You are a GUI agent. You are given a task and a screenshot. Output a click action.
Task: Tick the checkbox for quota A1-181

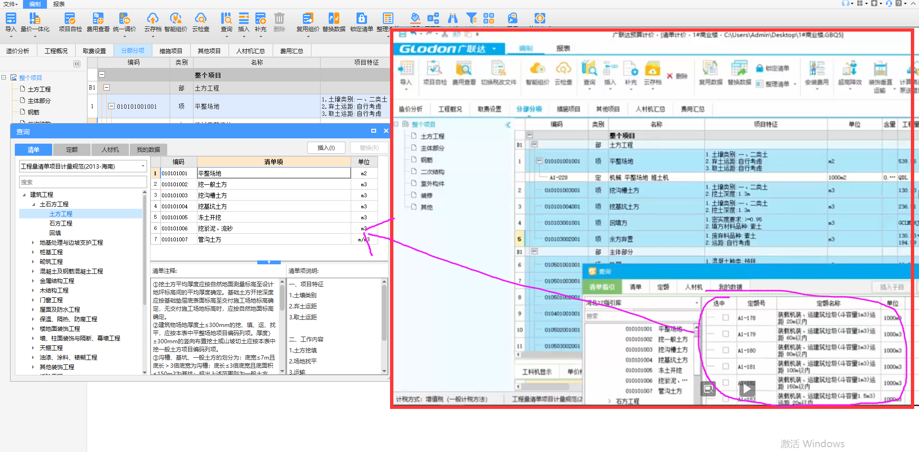pos(725,366)
